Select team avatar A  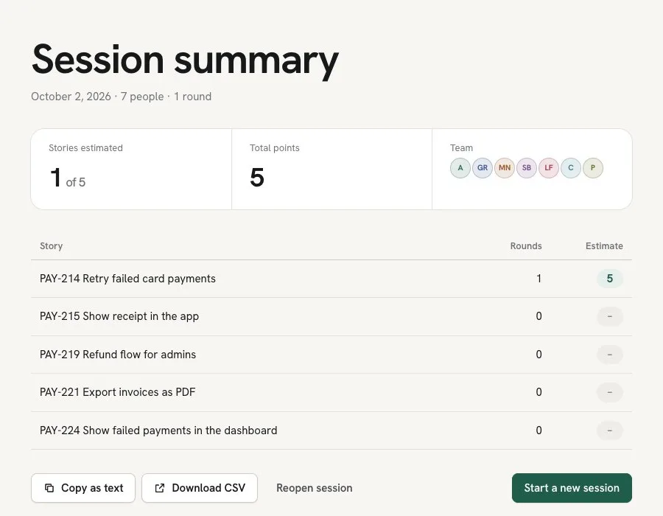coord(460,168)
